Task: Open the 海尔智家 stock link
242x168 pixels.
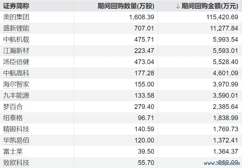Action: pos(16,84)
